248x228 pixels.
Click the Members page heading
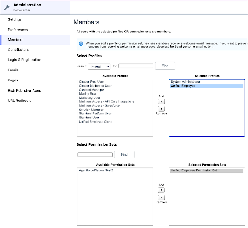click(86, 22)
